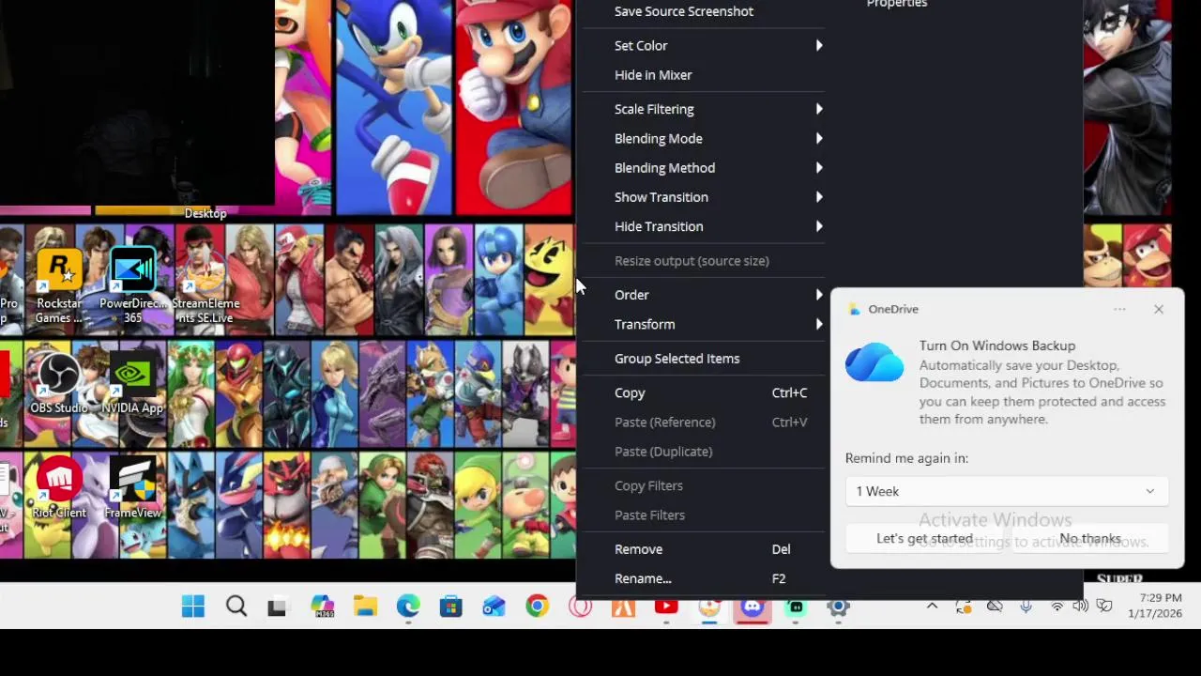Screen dimensions: 1201x676
Task: Open the 1 Week reminder dropdown
Action: pos(1006,491)
